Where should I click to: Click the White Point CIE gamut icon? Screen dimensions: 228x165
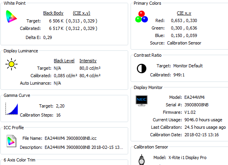pos(11,17)
